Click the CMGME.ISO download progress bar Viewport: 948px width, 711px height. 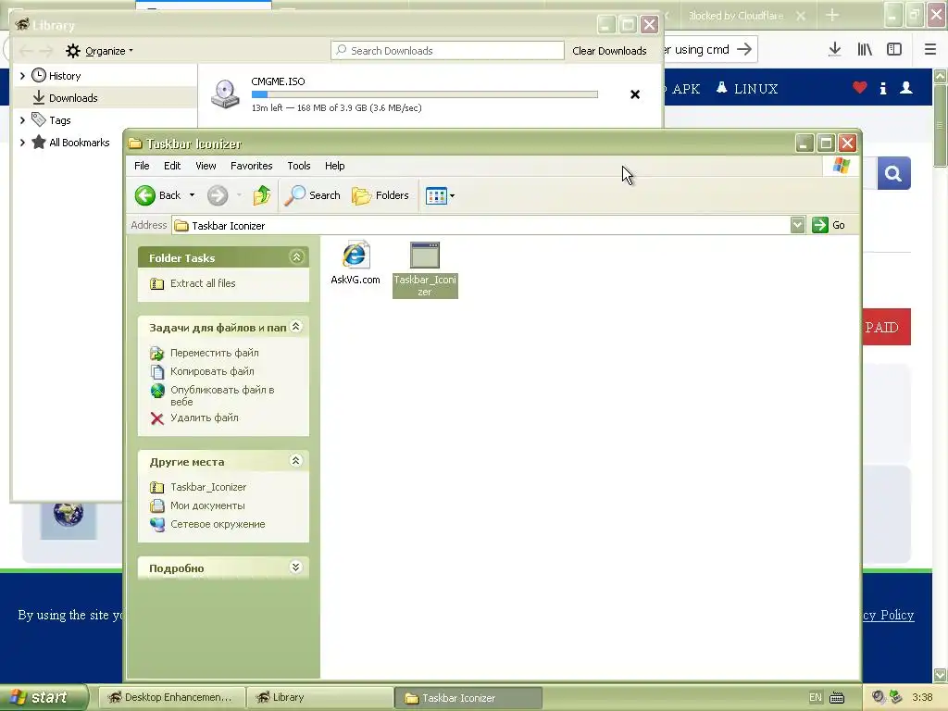(x=424, y=94)
